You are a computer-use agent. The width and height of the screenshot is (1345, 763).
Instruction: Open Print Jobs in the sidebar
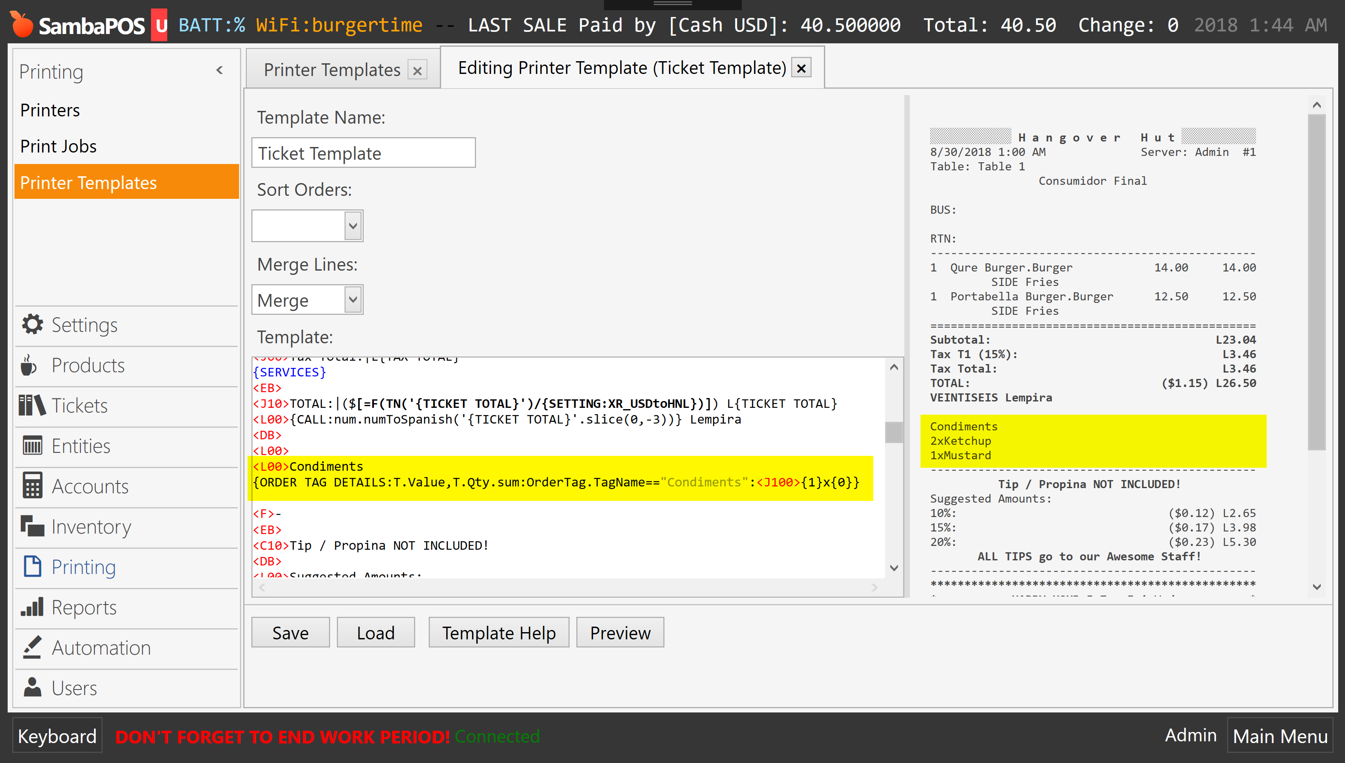[x=58, y=146]
